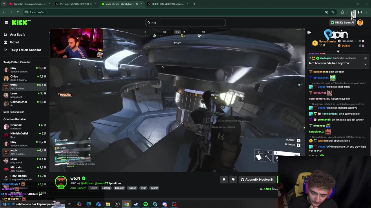Mute the wtcN Stream tab audio
Viewport: 371px width, 208px height.
pyautogui.click(x=137, y=4)
